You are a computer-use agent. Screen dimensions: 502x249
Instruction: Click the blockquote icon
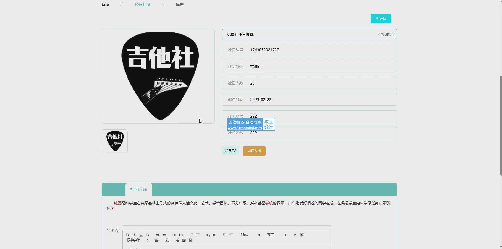(158, 235)
